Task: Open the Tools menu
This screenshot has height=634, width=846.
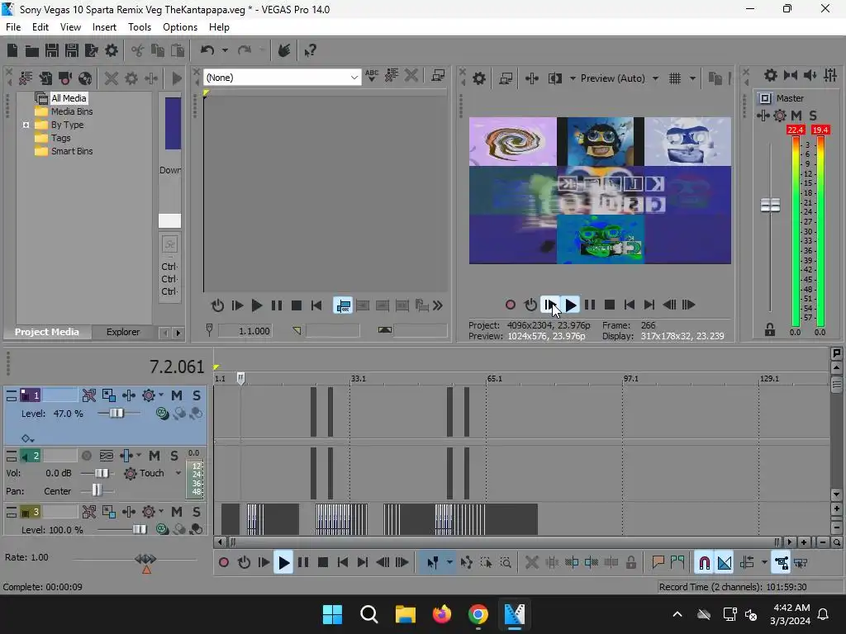Action: (x=139, y=27)
